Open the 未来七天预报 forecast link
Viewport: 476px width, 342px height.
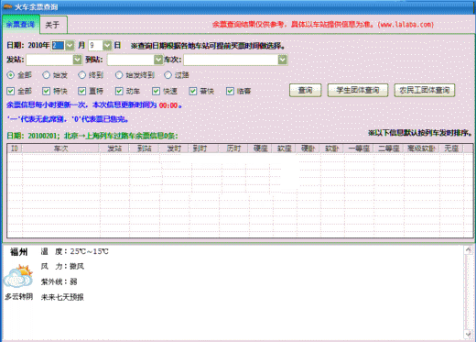coord(62,297)
